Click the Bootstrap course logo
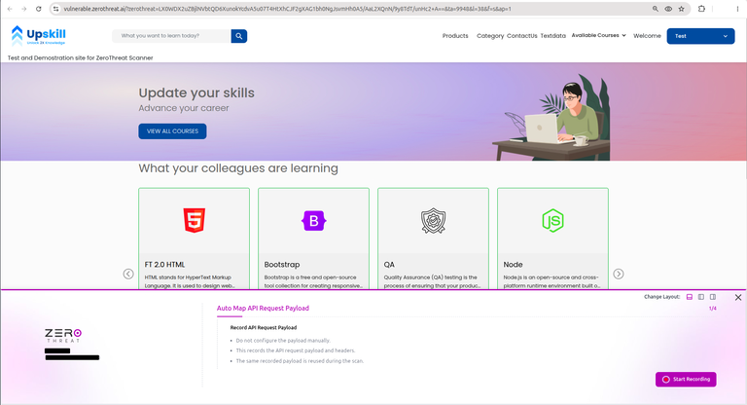Image resolution: width=747 pixels, height=405 pixels. [x=313, y=221]
